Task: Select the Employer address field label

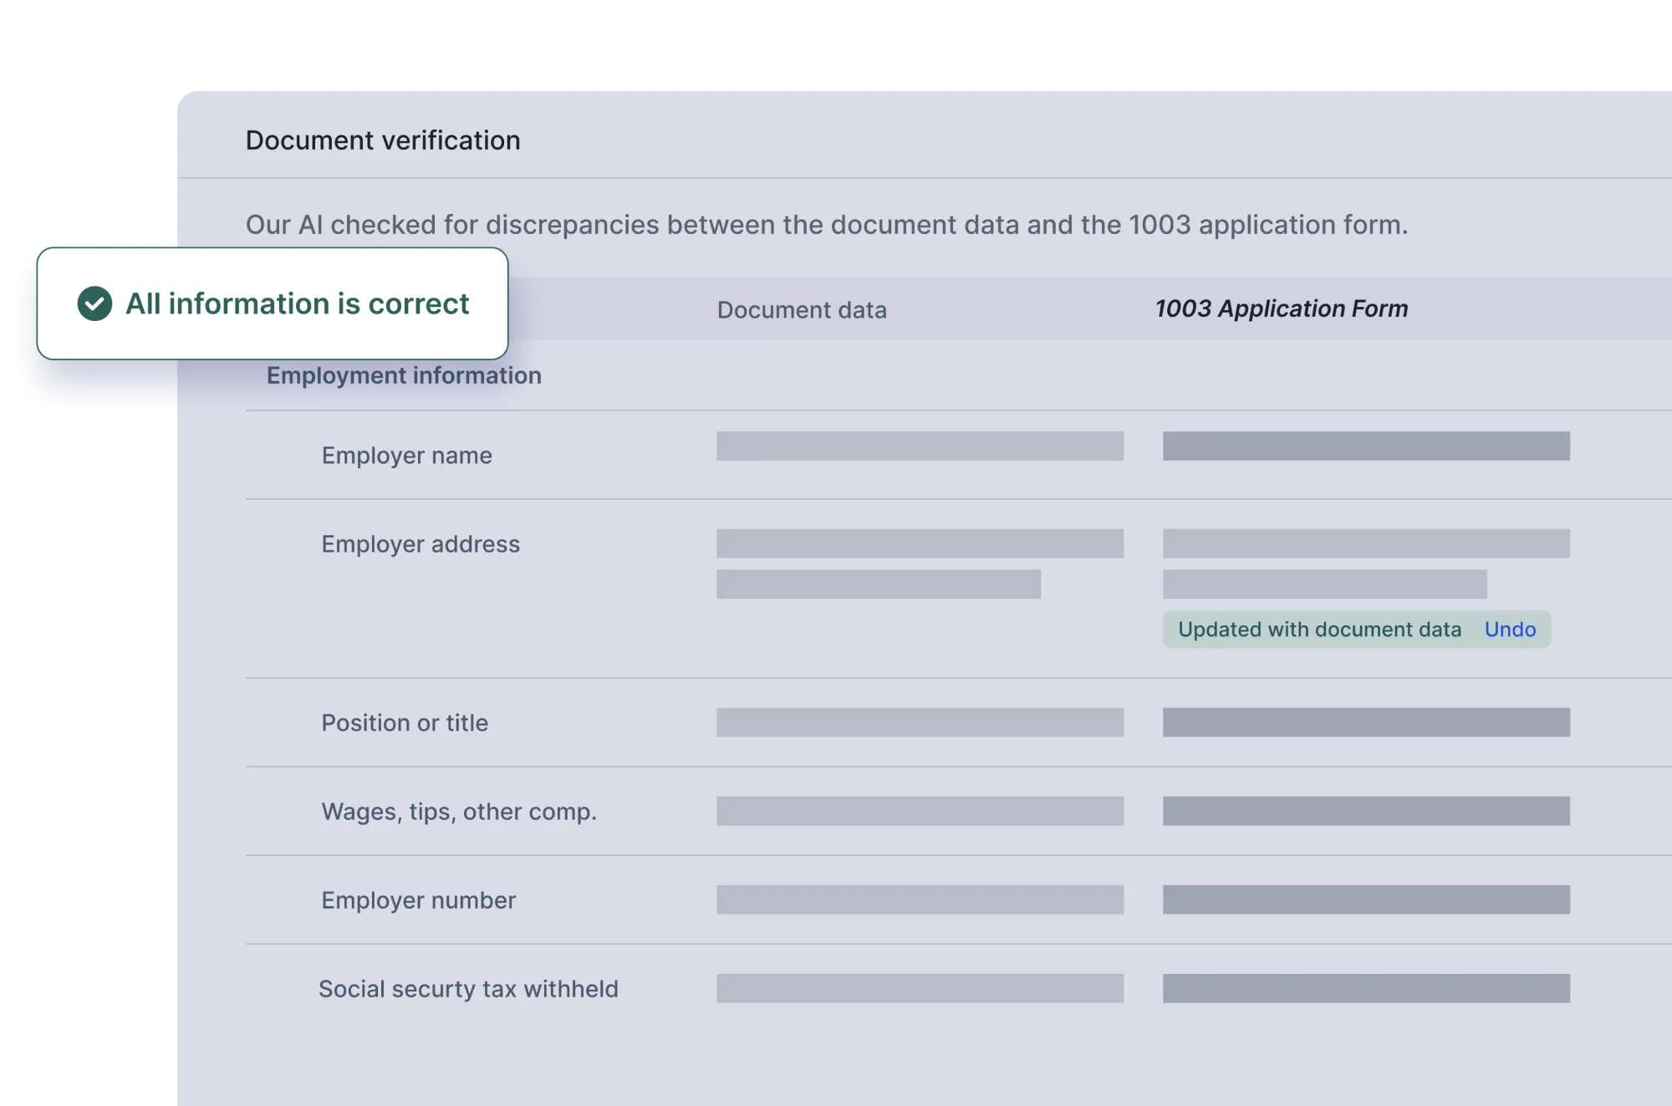Action: click(x=421, y=543)
